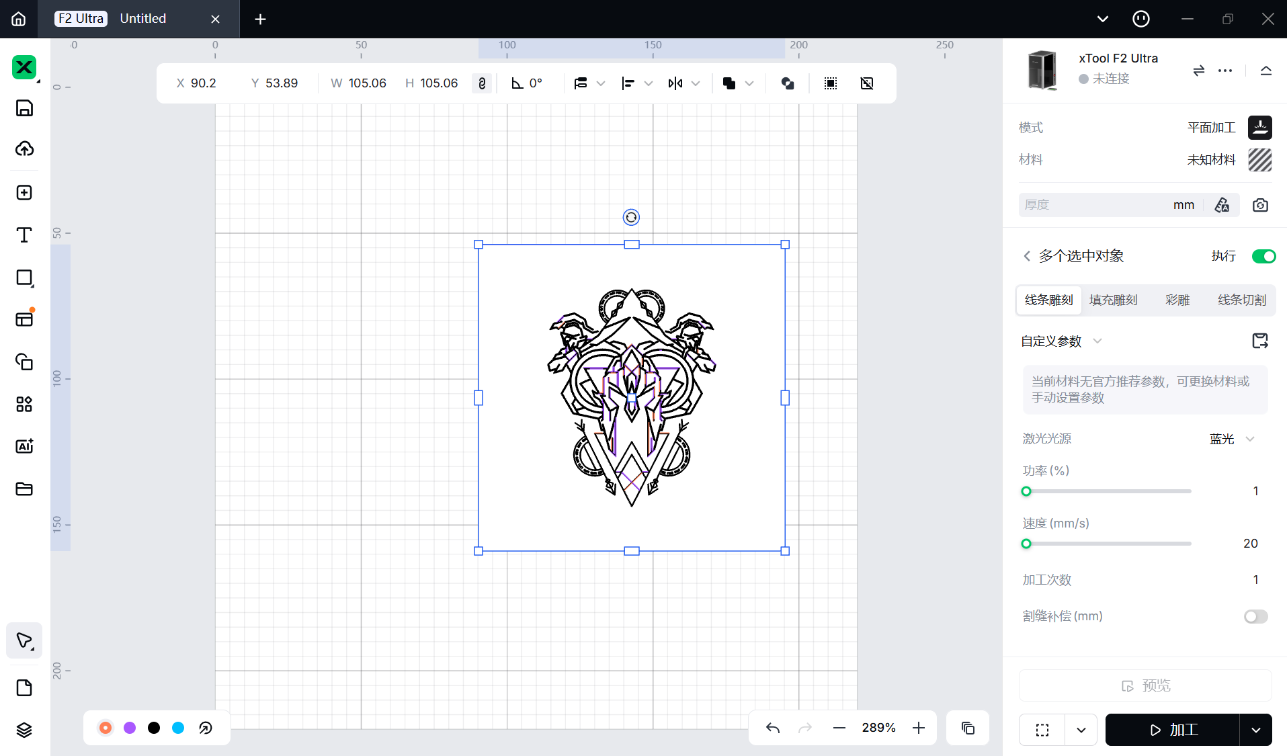1287x756 pixels.
Task: Expand the 激光光源 蓝光 dropdown
Action: click(1249, 439)
